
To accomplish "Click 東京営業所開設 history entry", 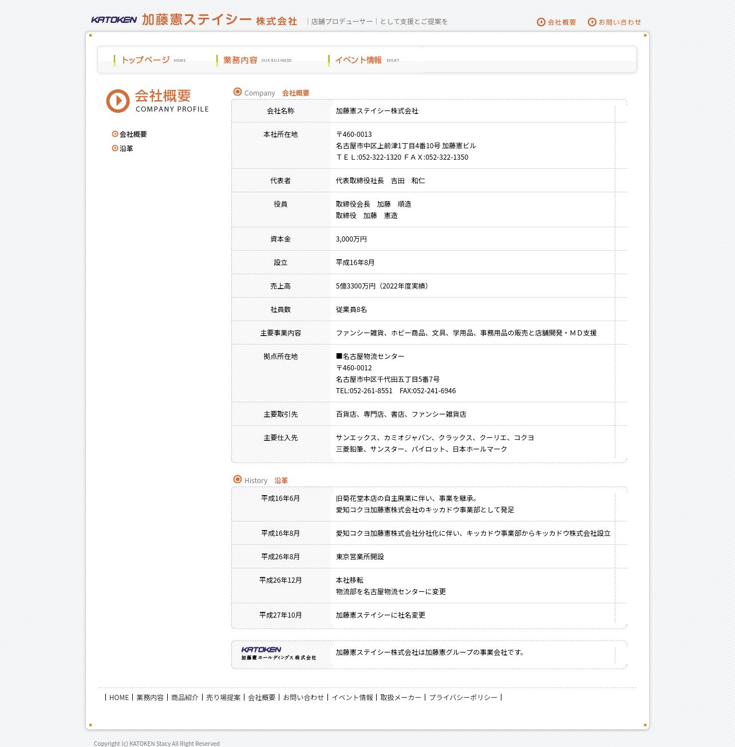I will tap(360, 557).
